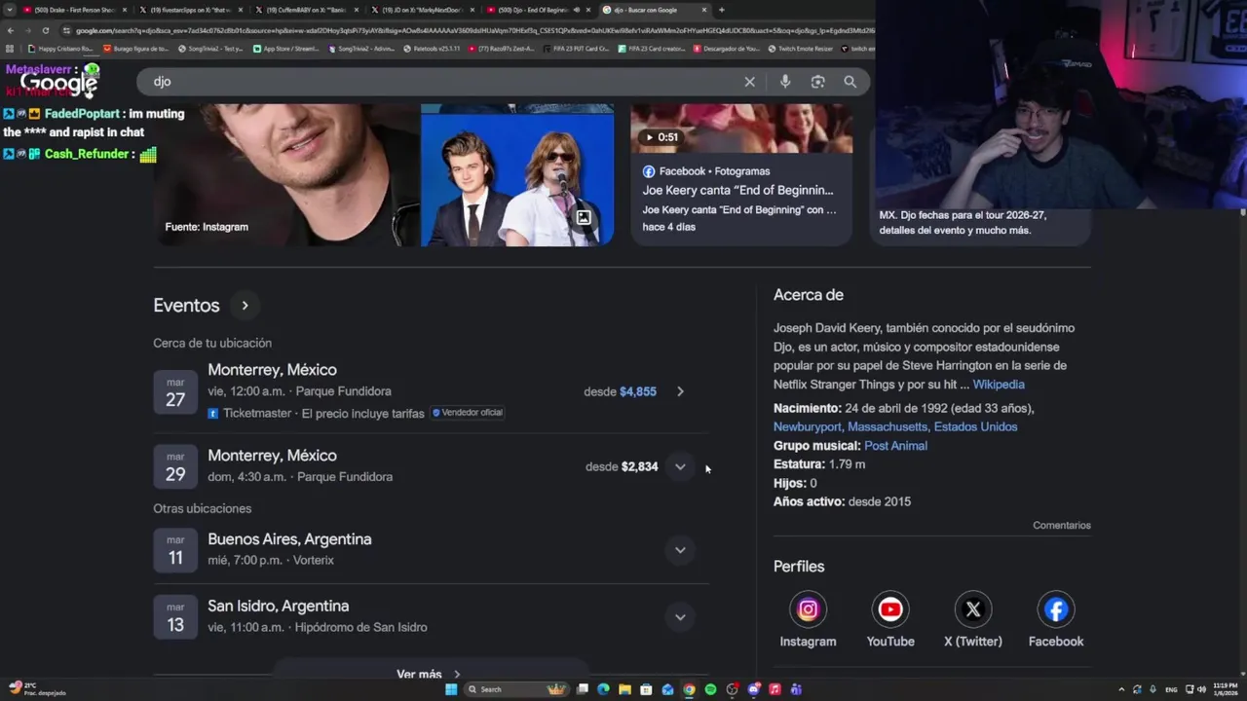The image size is (1247, 701).
Task: Open the X (Twitter) profile icon
Action: [973, 609]
